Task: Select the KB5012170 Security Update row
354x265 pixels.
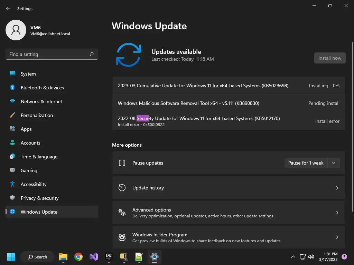Action: (229, 121)
